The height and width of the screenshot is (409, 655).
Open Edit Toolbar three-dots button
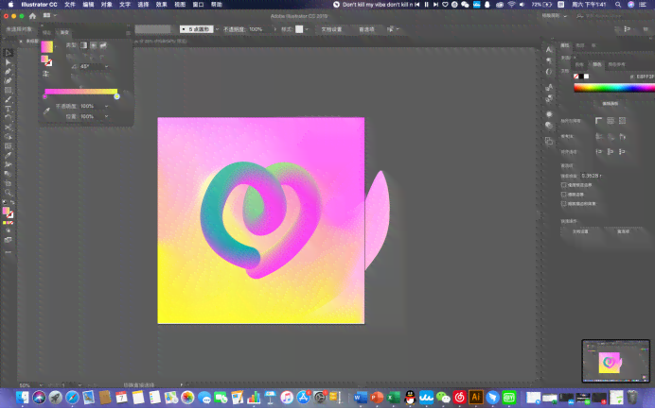point(8,252)
